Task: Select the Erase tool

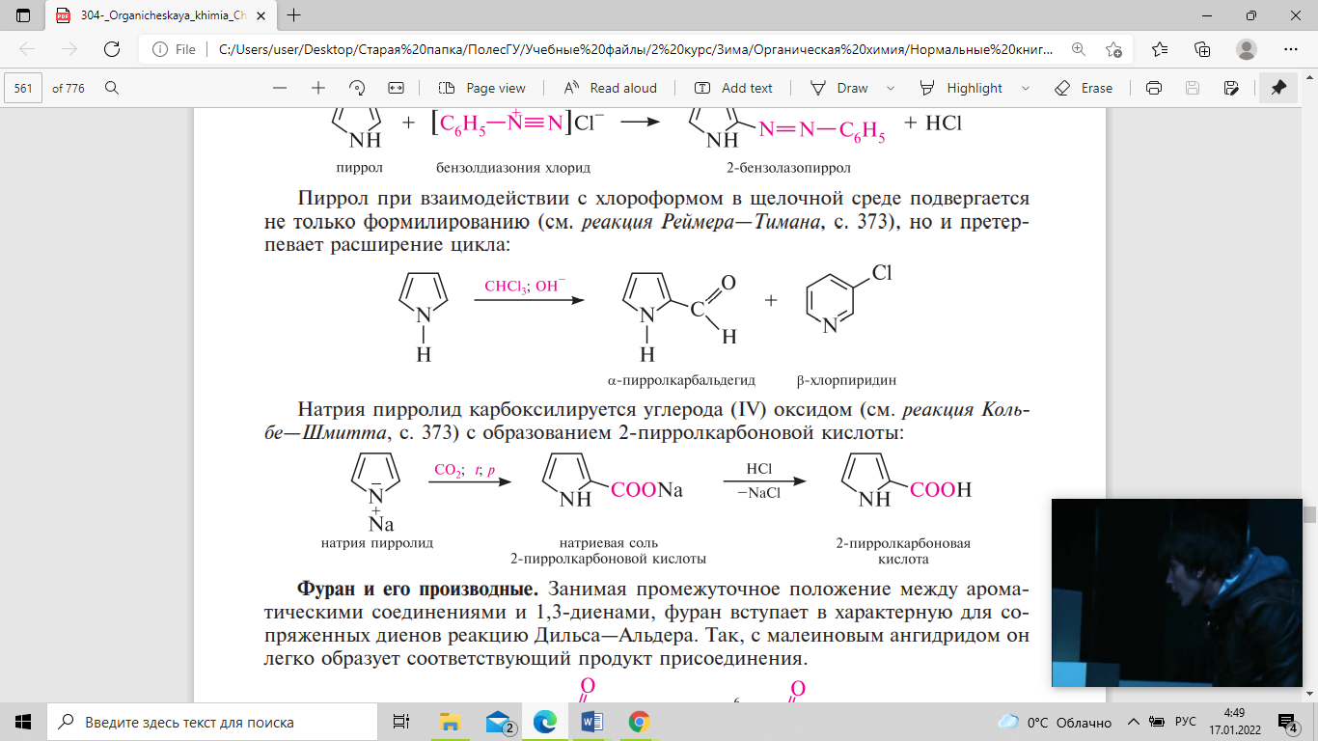Action: (x=1084, y=88)
